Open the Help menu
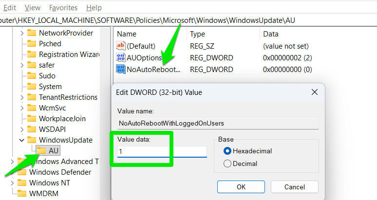The width and height of the screenshot is (377, 200). 94,8
